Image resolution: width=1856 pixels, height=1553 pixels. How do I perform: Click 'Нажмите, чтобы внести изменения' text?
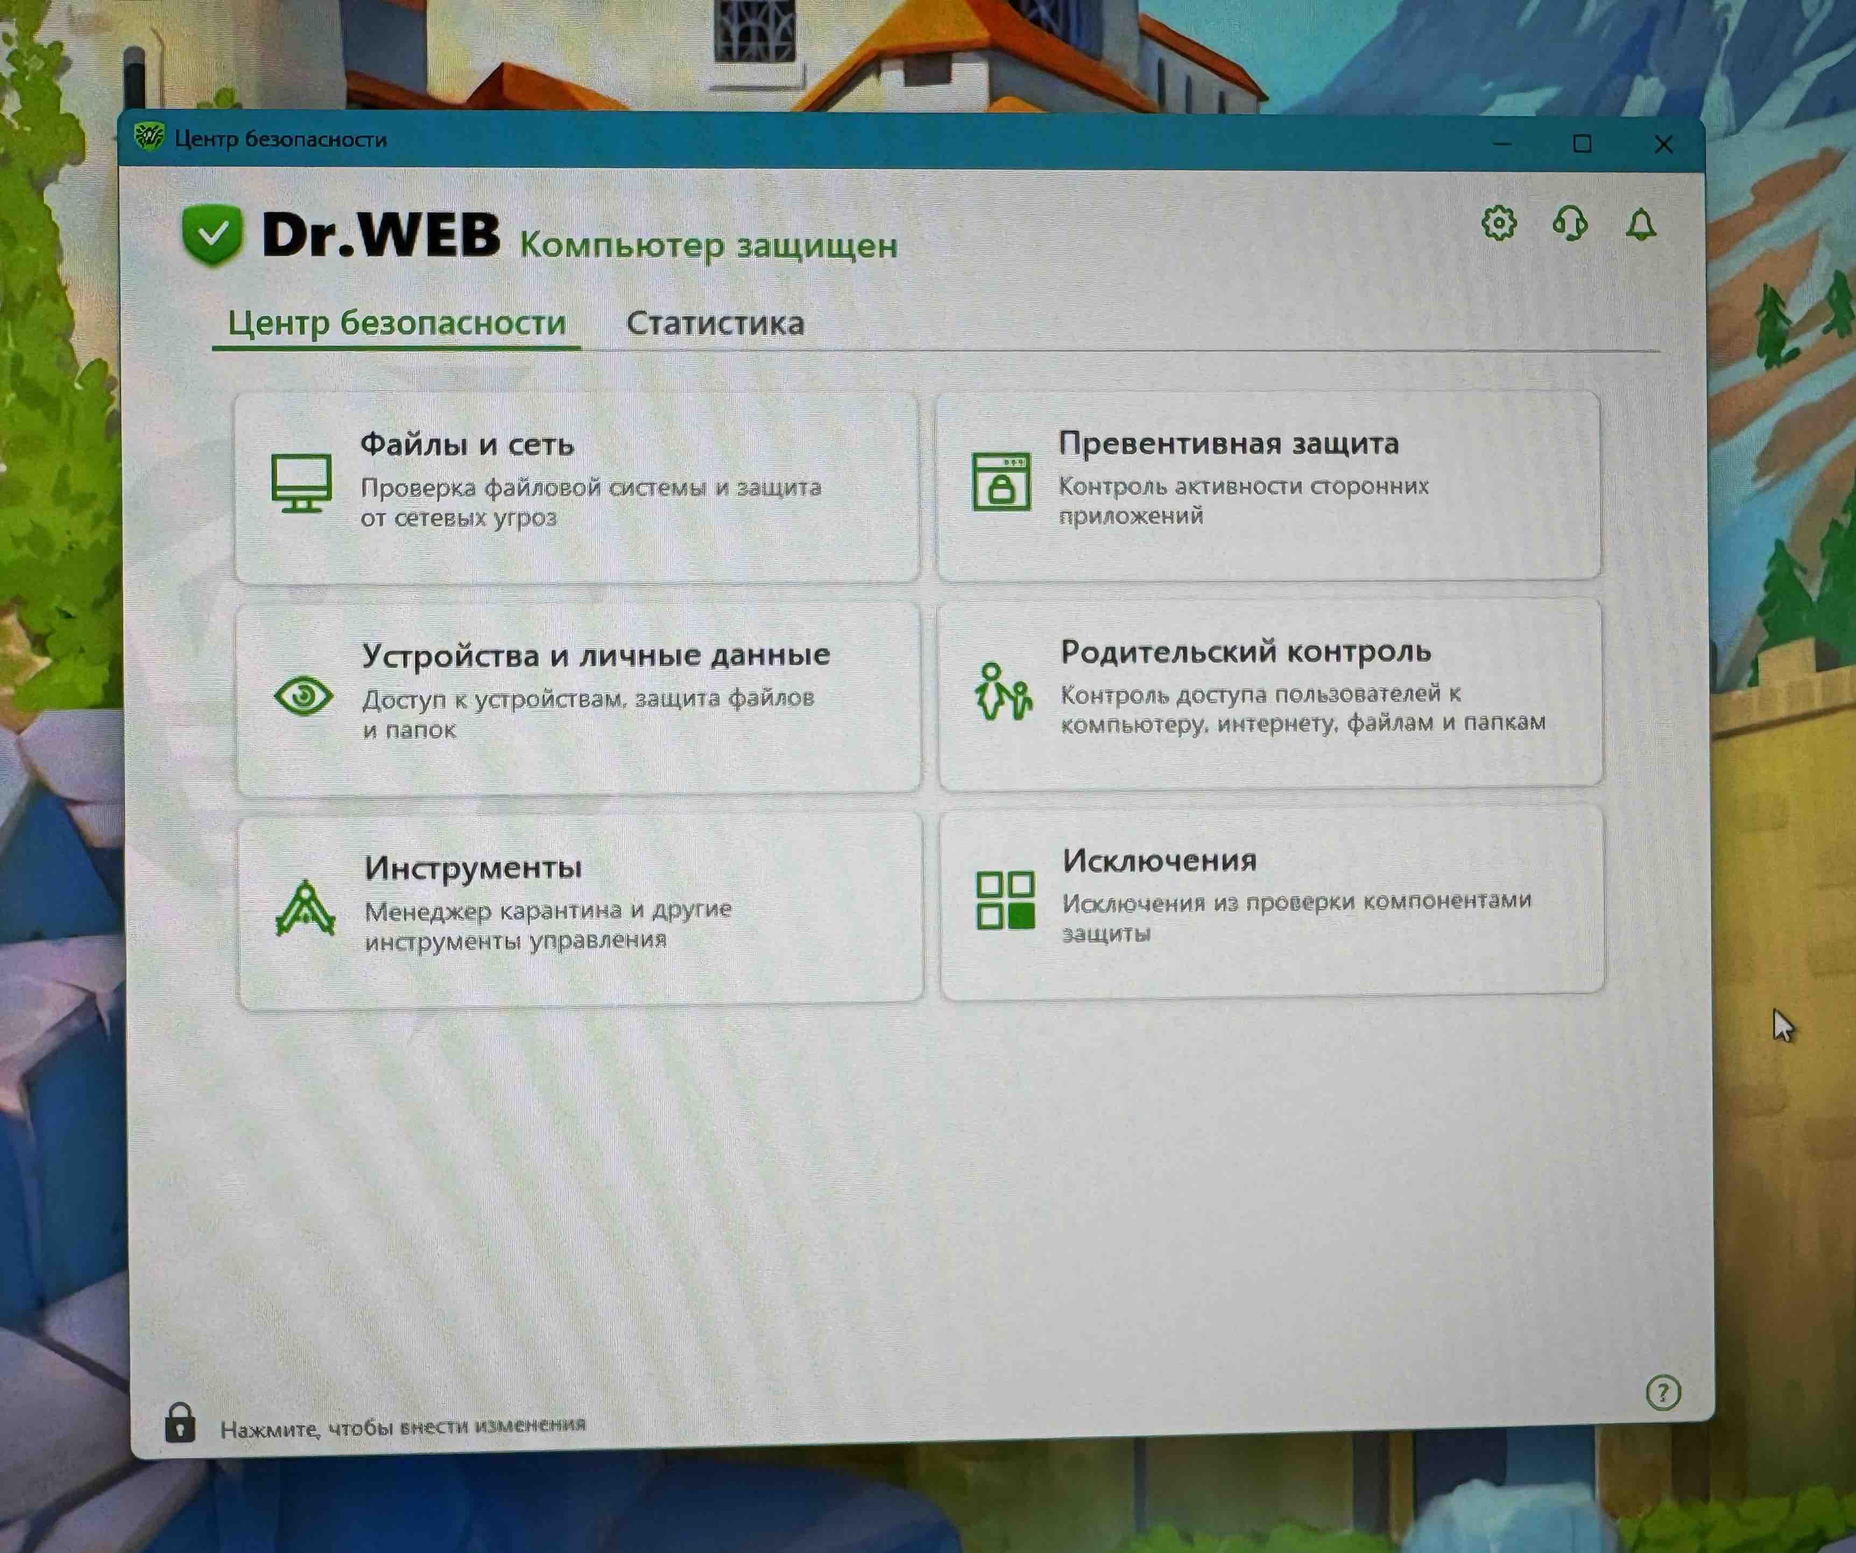tap(402, 1427)
